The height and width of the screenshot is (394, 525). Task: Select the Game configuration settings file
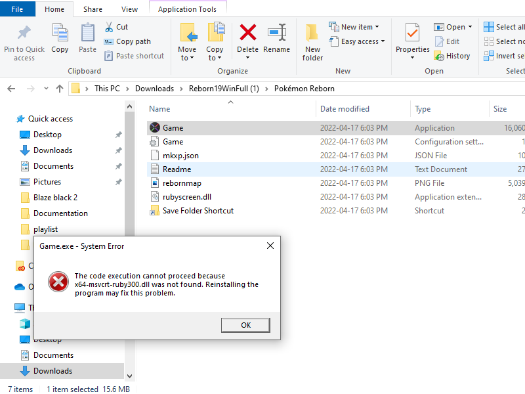(336, 142)
